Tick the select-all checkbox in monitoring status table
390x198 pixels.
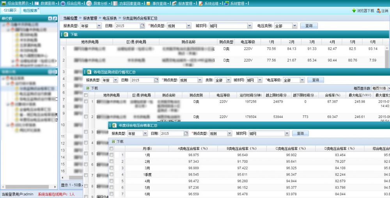[x=86, y=95]
